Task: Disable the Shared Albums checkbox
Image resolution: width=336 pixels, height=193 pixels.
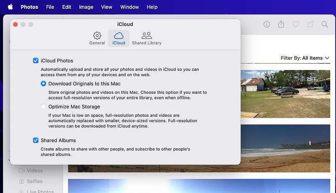Action: pyautogui.click(x=36, y=140)
